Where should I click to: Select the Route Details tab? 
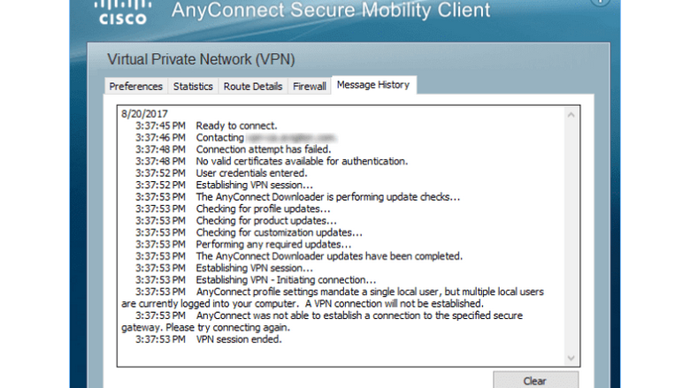[253, 86]
